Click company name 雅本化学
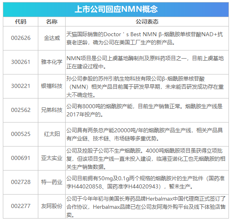 [52, 62]
